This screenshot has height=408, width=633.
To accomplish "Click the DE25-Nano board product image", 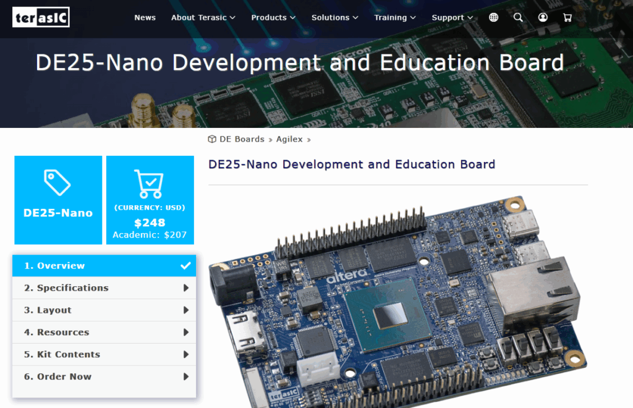I will pyautogui.click(x=397, y=302).
